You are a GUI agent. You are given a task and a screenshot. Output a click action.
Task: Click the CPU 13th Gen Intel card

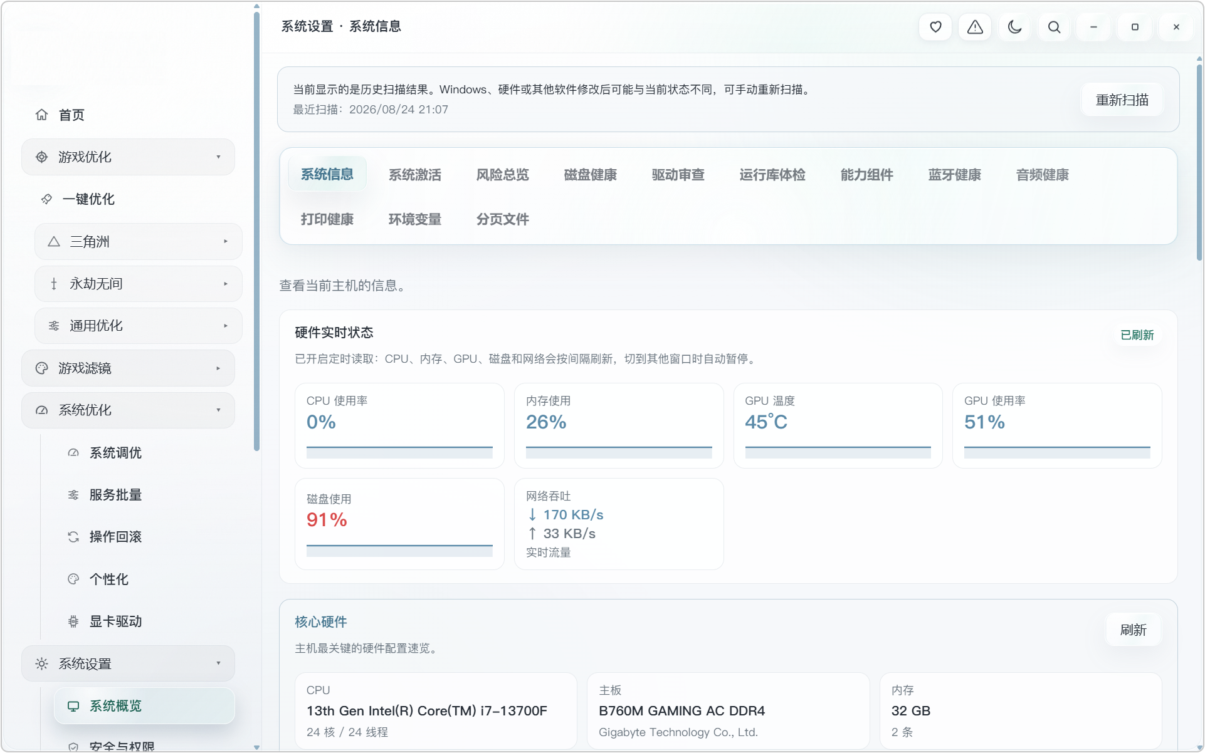(436, 711)
